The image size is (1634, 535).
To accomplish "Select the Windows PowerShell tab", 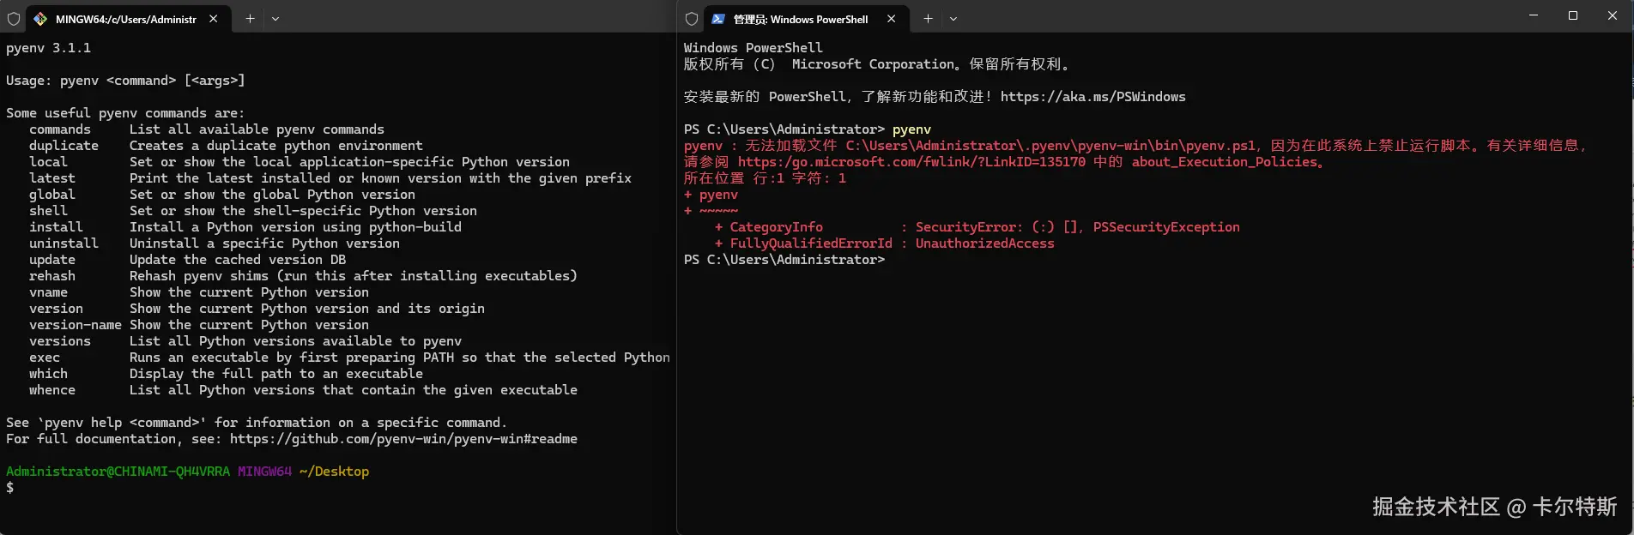I will [x=800, y=19].
